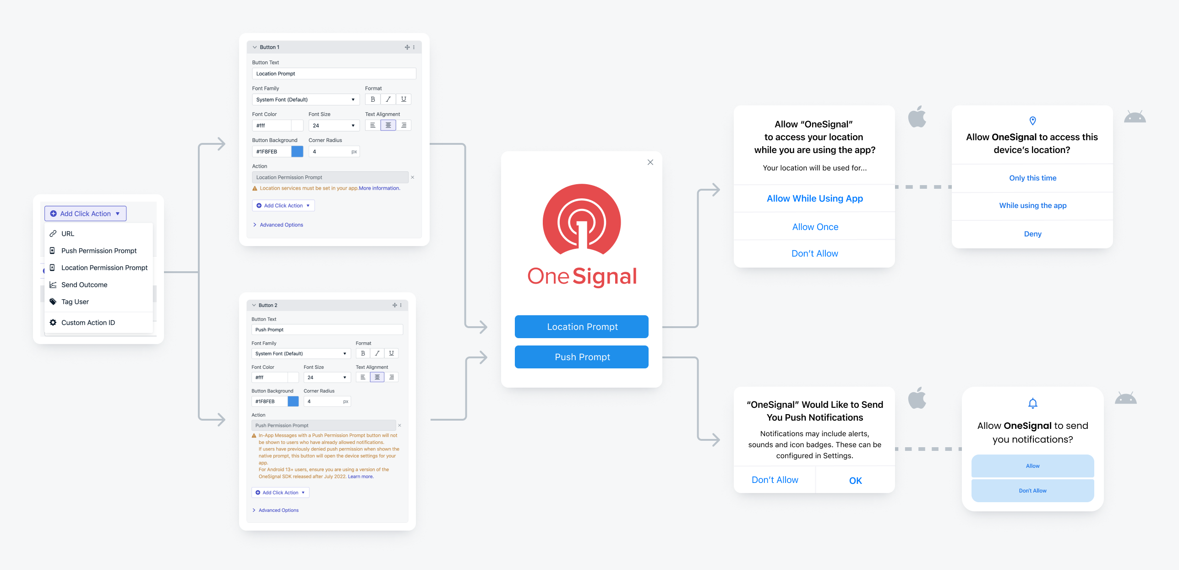Select Push Permission Prompt menu item
The width and height of the screenshot is (1179, 570).
99,251
